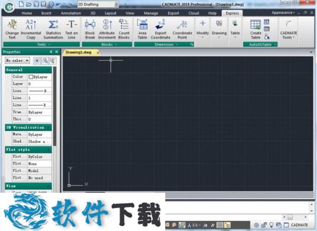Collapse the Plot style section
317x231 pixels.
point(28,150)
